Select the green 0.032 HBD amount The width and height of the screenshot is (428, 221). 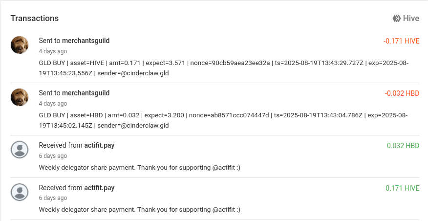(403, 146)
